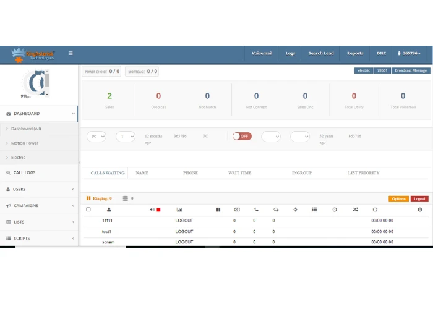The width and height of the screenshot is (433, 309).
Task: Expand the Campaigns menu chevron
Action: (x=73, y=206)
